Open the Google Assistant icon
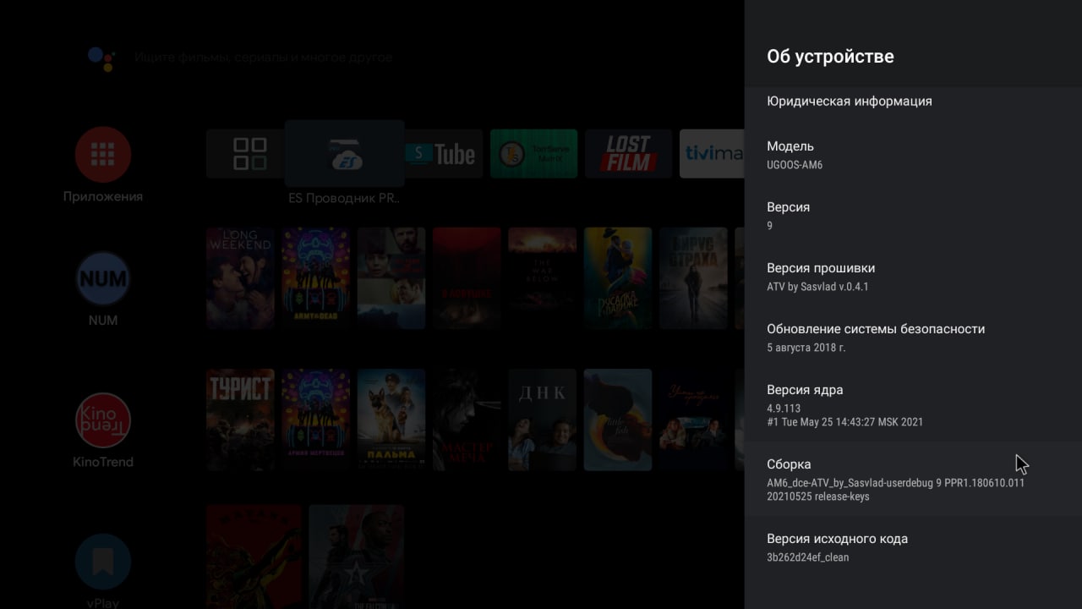Image resolution: width=1082 pixels, height=609 pixels. [101, 58]
